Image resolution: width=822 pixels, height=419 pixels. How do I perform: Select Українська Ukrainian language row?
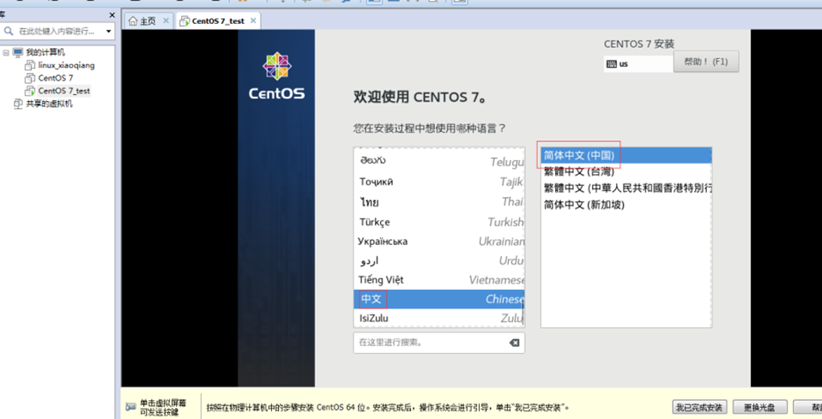(x=438, y=242)
